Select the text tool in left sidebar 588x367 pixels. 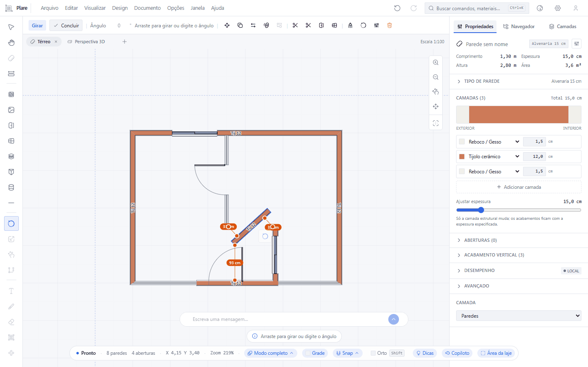pyautogui.click(x=11, y=291)
